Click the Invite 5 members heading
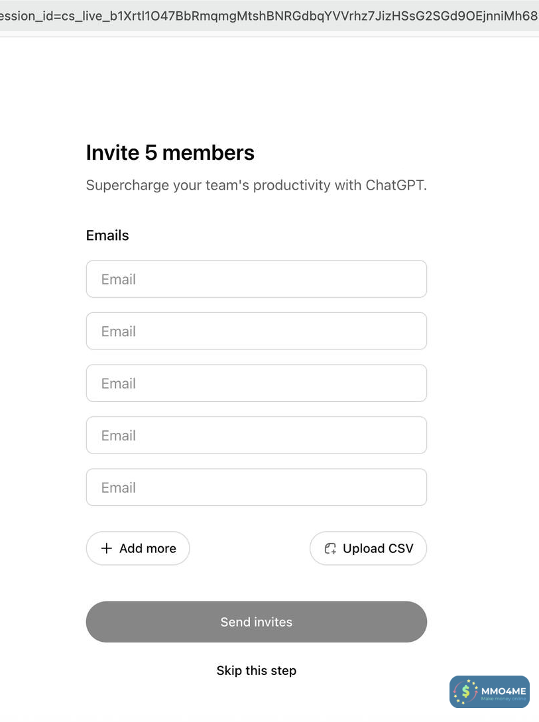Image resolution: width=539 pixels, height=722 pixels. tap(170, 152)
